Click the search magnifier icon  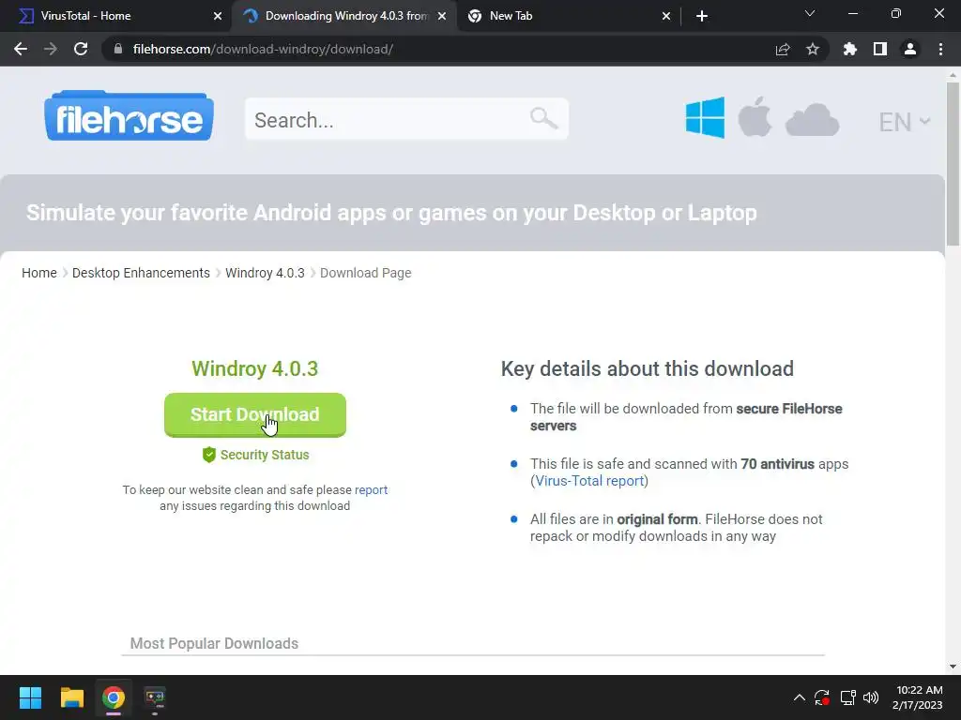click(x=543, y=117)
